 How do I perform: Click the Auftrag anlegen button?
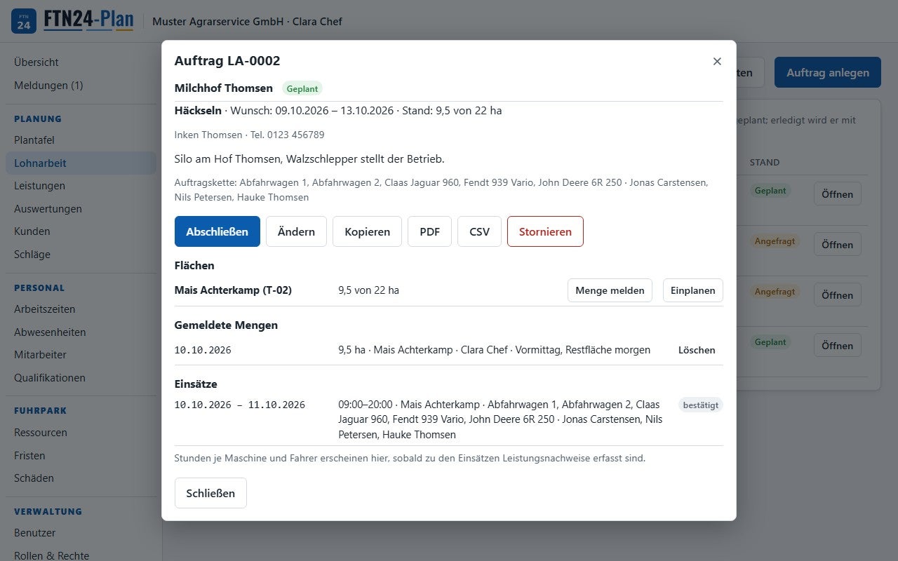[828, 72]
